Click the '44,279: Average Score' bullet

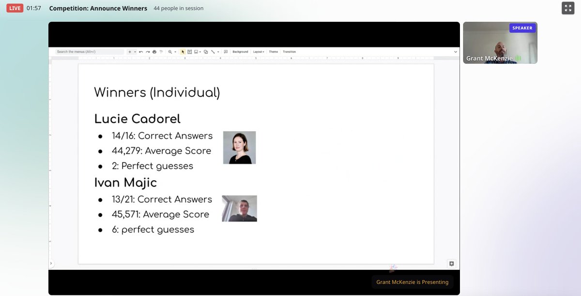click(x=161, y=151)
